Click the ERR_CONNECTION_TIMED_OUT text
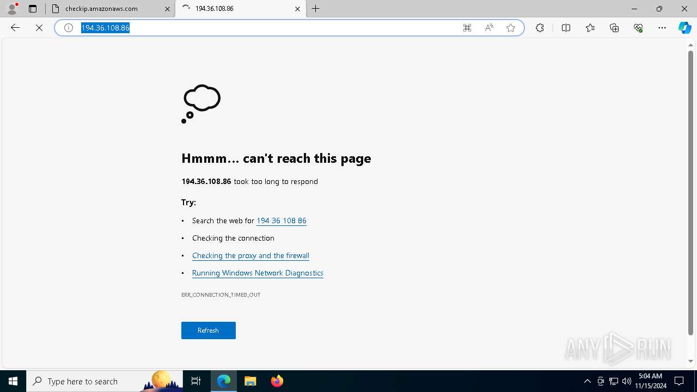697x392 pixels. pos(221,295)
